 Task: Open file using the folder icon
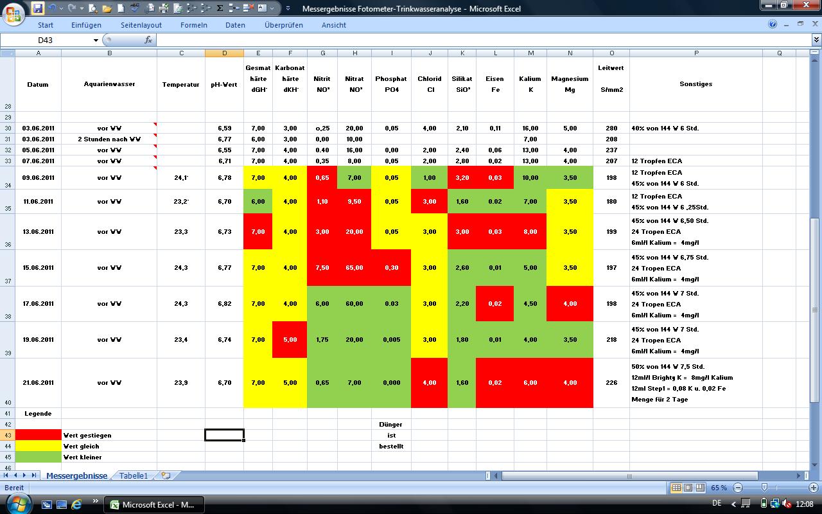107,8
